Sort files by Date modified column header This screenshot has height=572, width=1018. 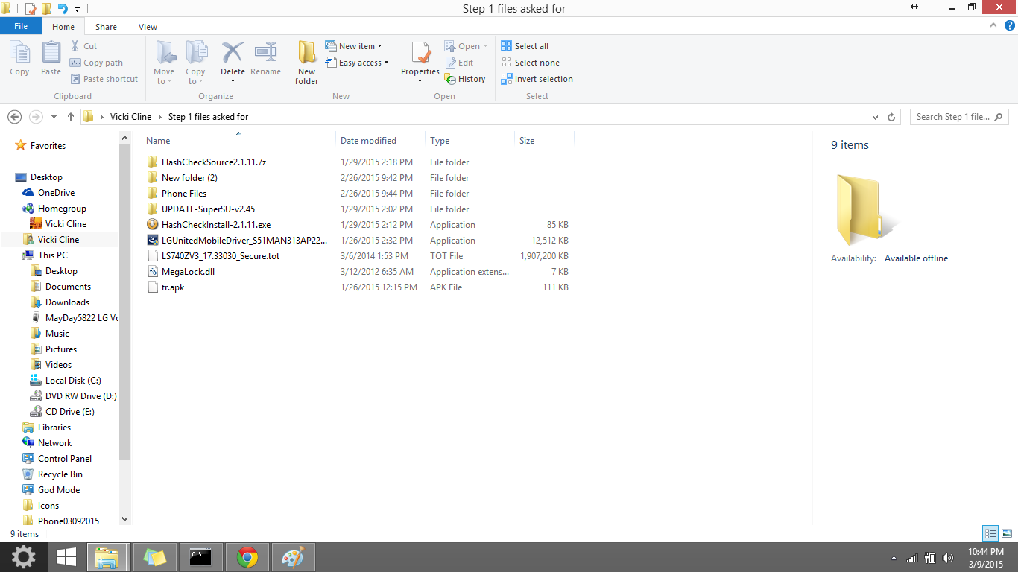click(368, 141)
